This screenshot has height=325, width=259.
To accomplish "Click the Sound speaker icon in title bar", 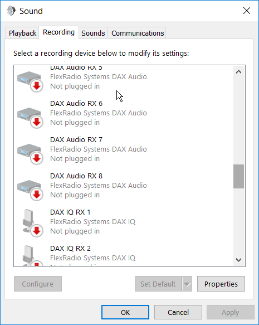I will 11,11.
